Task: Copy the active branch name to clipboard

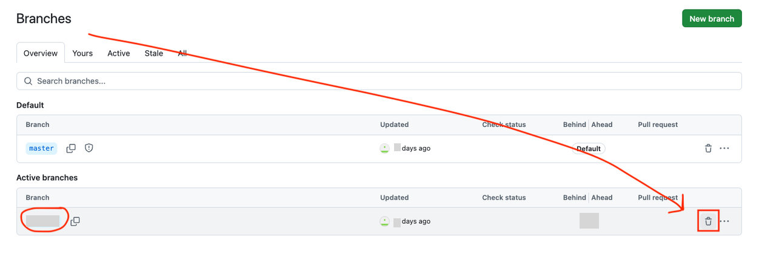Action: pyautogui.click(x=75, y=221)
